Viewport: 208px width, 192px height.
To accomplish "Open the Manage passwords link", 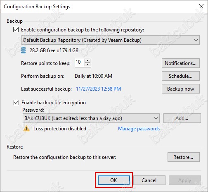I will pyautogui.click(x=139, y=129).
